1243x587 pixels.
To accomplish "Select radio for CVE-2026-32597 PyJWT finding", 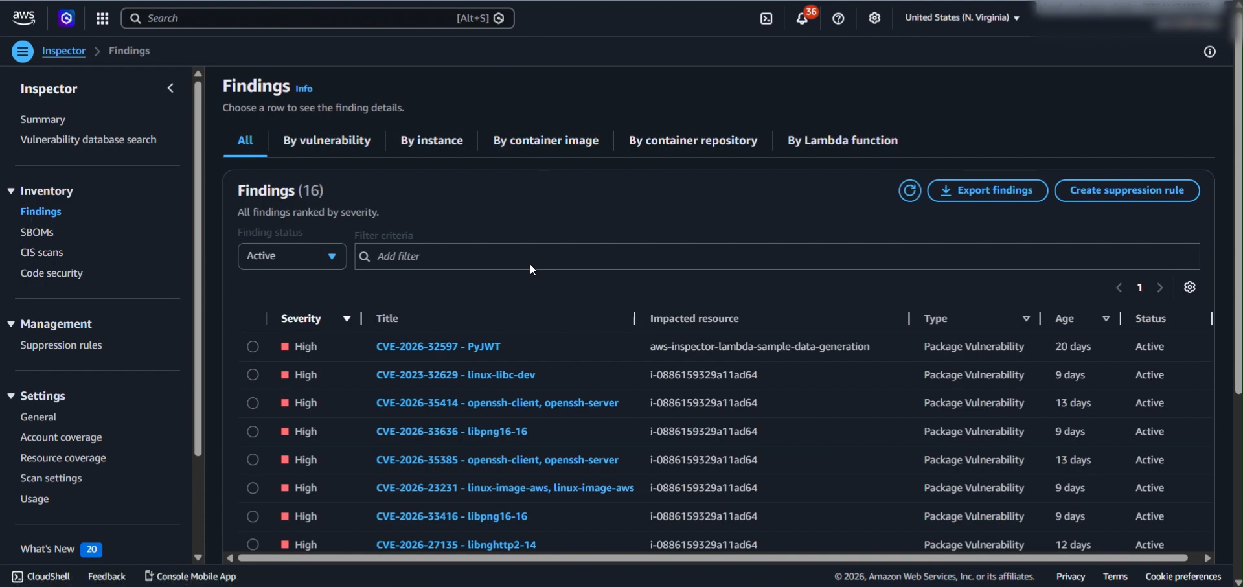I will [x=253, y=347].
